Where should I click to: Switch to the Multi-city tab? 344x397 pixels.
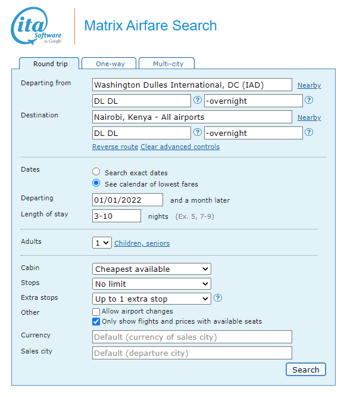pos(167,63)
